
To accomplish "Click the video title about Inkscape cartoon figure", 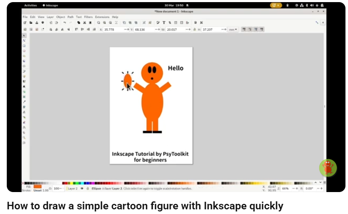I will point(145,206).
